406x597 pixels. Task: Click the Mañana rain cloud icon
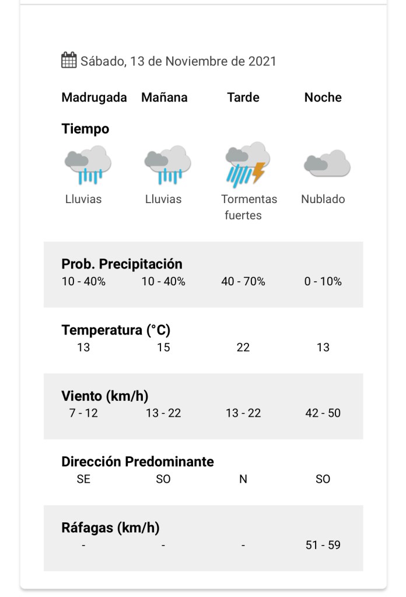point(167,164)
